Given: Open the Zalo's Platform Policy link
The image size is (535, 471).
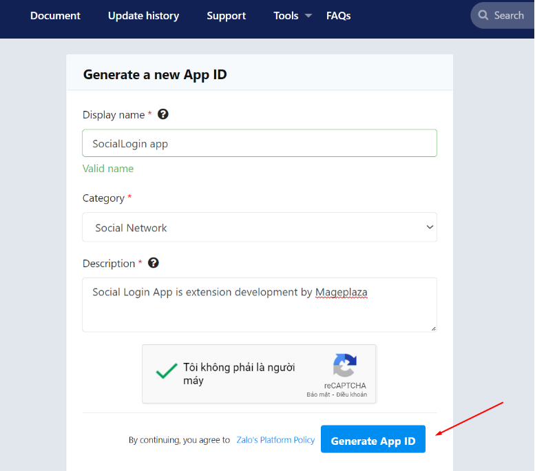Looking at the screenshot, I should point(275,440).
